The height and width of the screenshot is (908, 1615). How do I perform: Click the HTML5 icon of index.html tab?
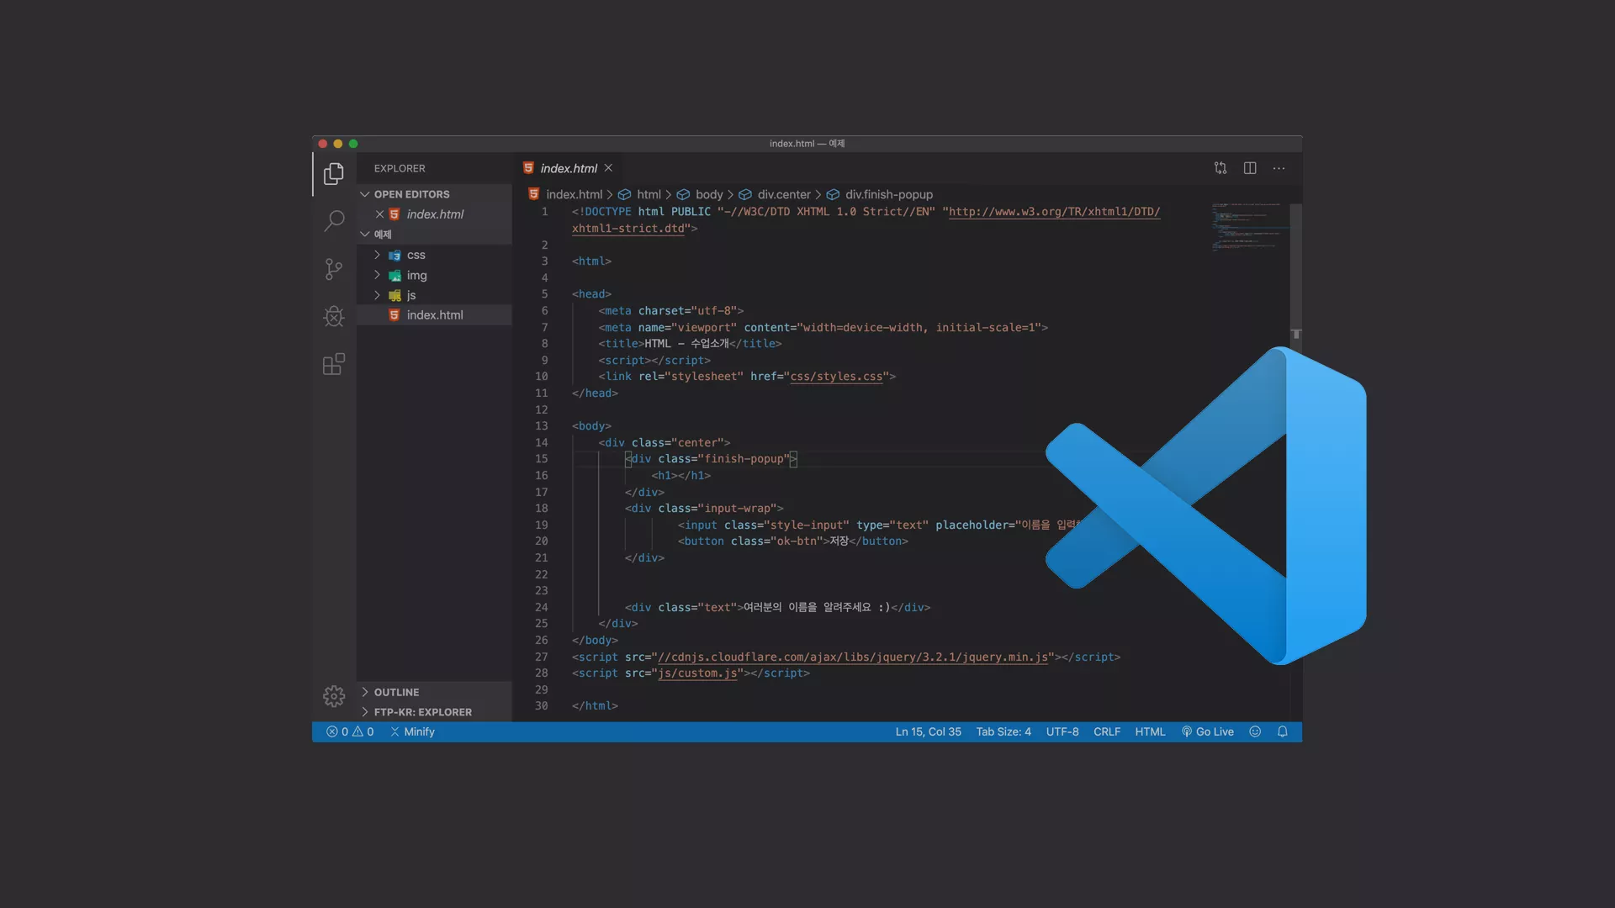[x=528, y=168]
